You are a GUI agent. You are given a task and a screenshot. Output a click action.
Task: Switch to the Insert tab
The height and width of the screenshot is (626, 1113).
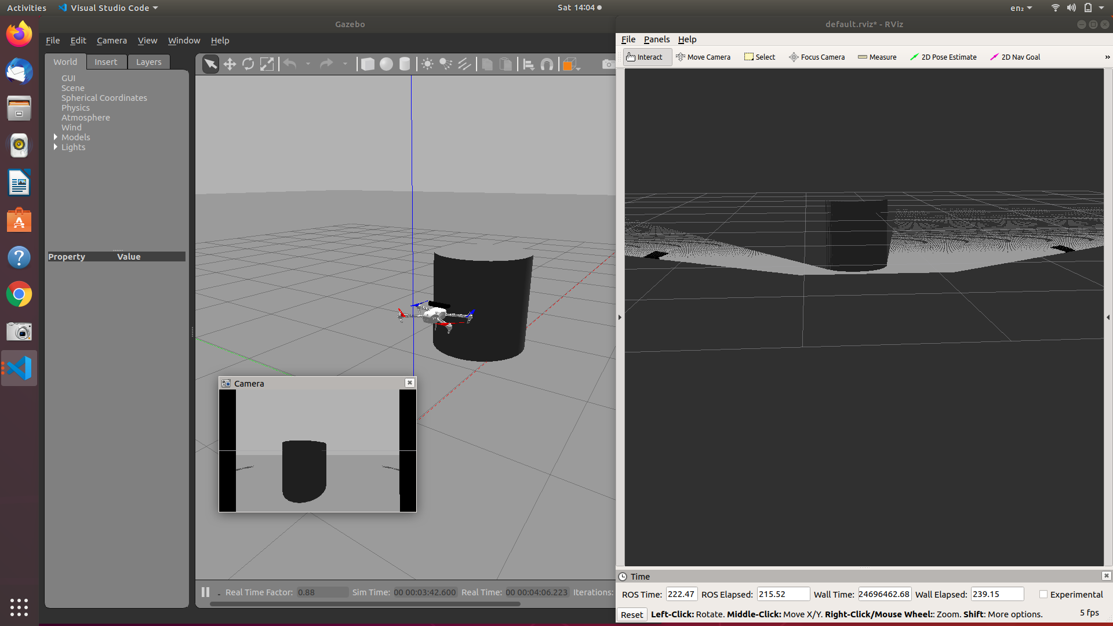(106, 62)
